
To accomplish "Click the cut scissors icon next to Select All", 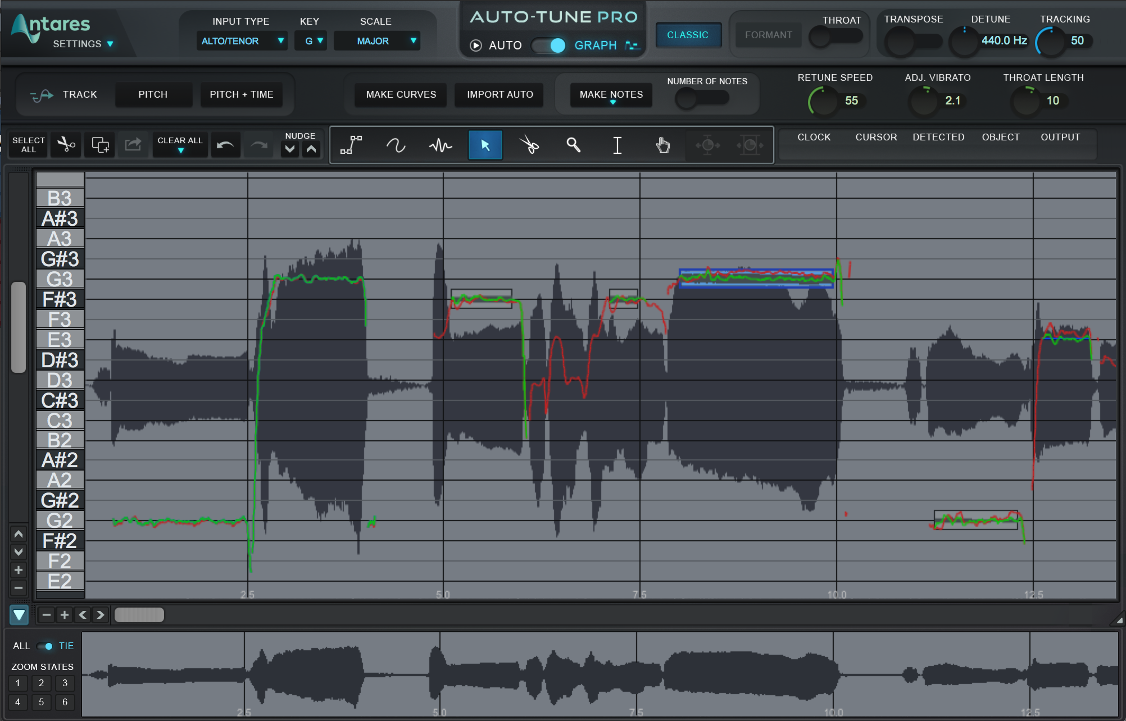I will [66, 145].
